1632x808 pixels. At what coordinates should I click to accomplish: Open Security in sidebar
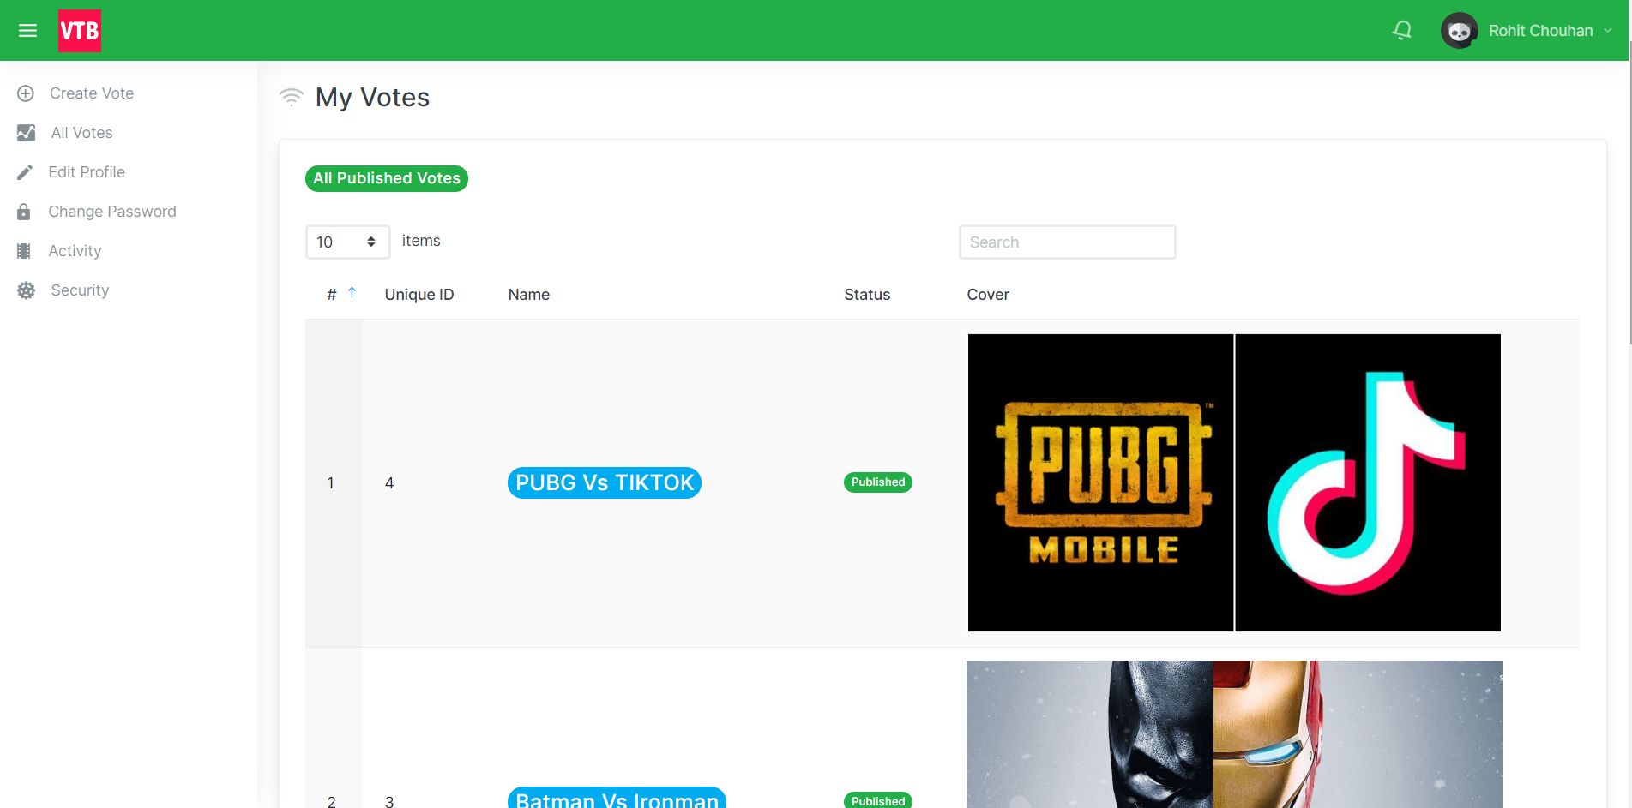point(80,290)
